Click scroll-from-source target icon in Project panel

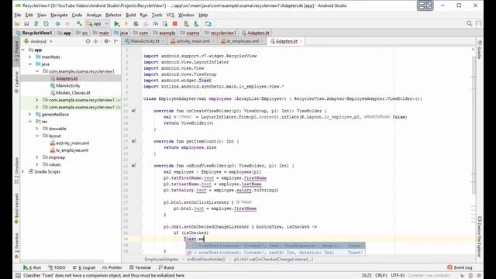tap(88, 41)
